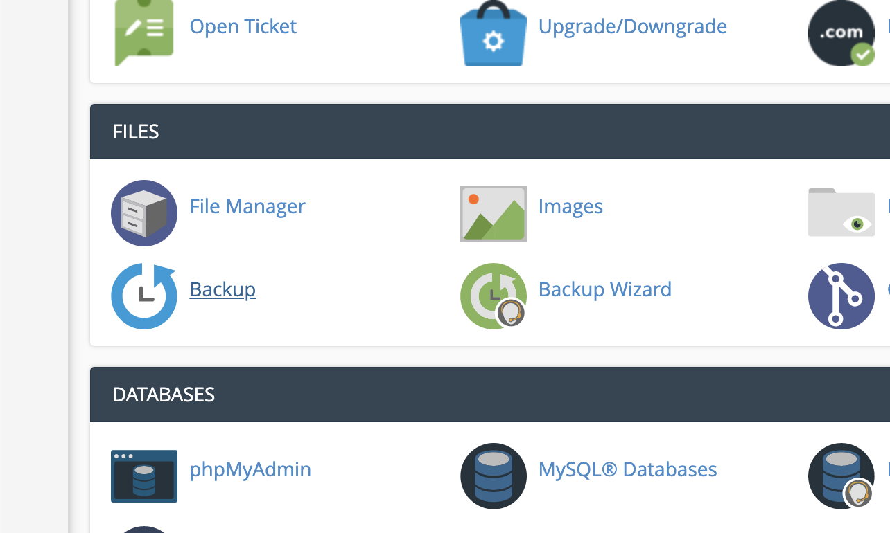Click the database icon with headset badge
Screen dimensions: 890x533
tap(841, 476)
